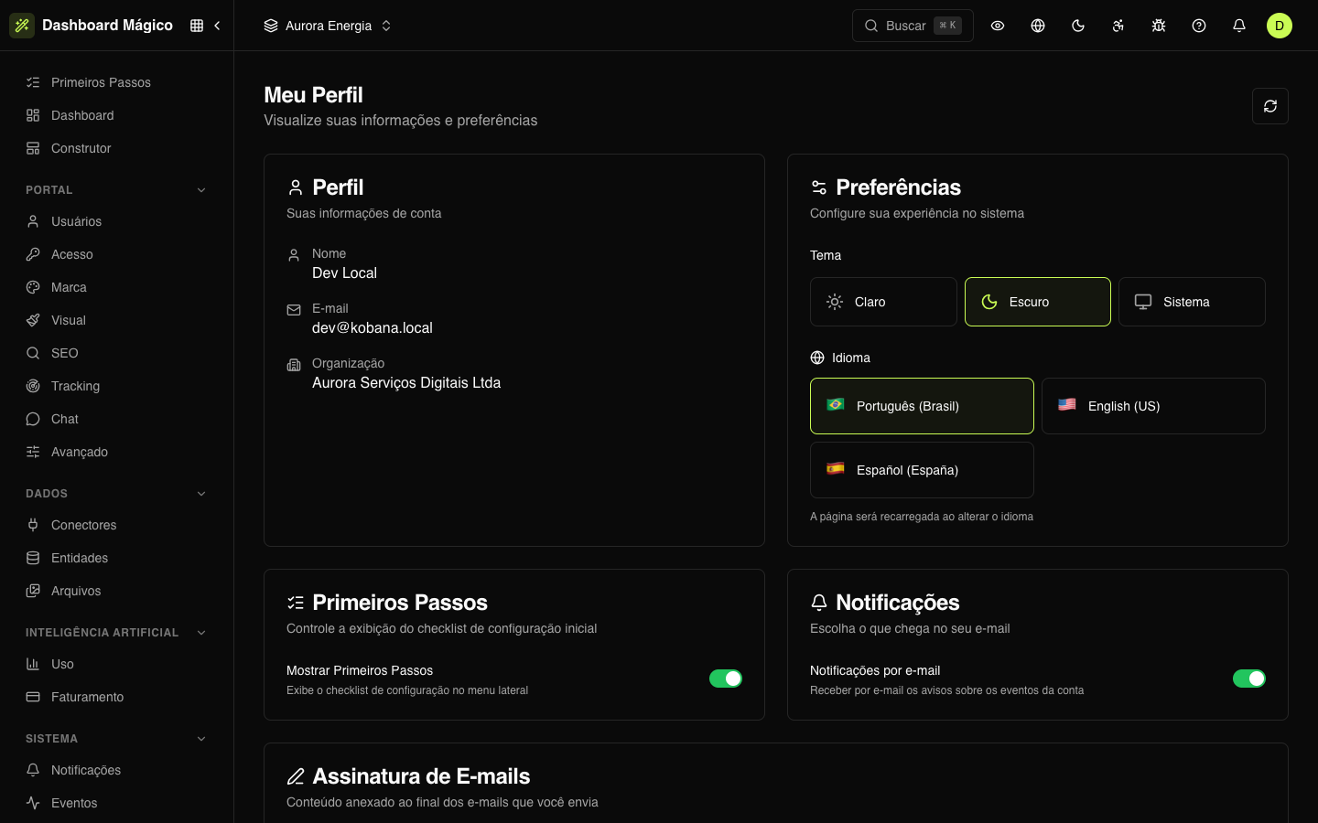
Task: Toggle Notificações por e-mail switch
Action: pos(1249,679)
